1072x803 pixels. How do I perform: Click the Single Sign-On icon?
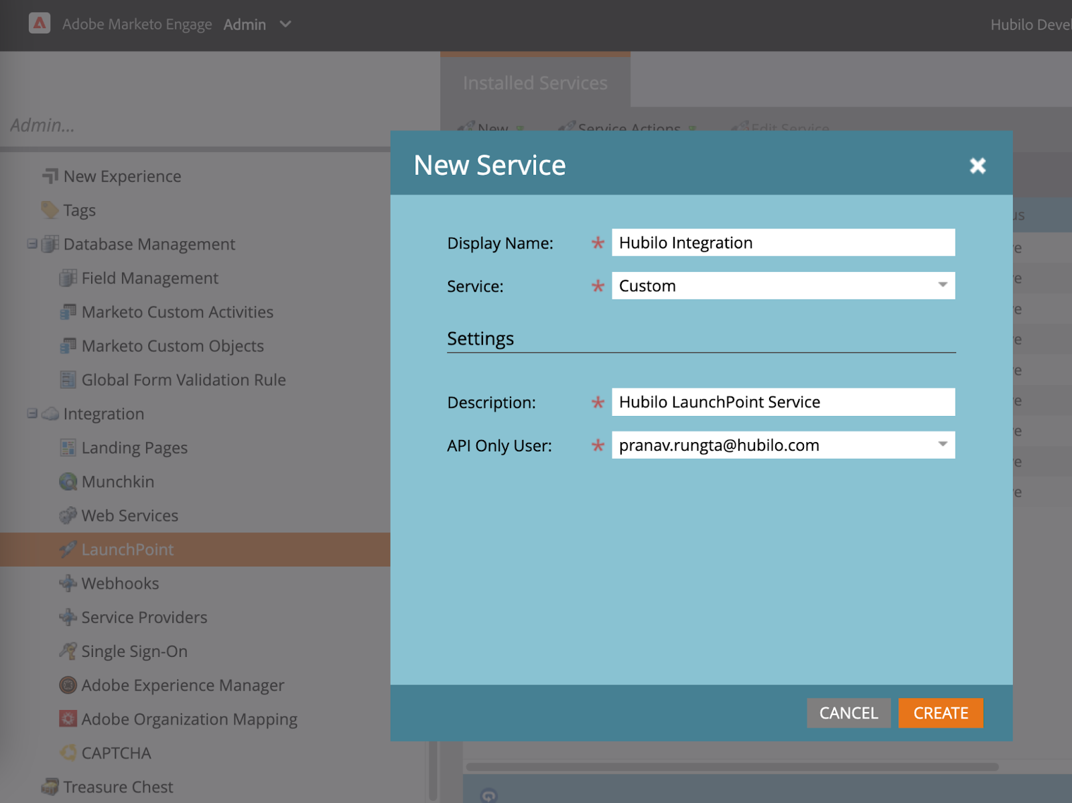tap(68, 651)
